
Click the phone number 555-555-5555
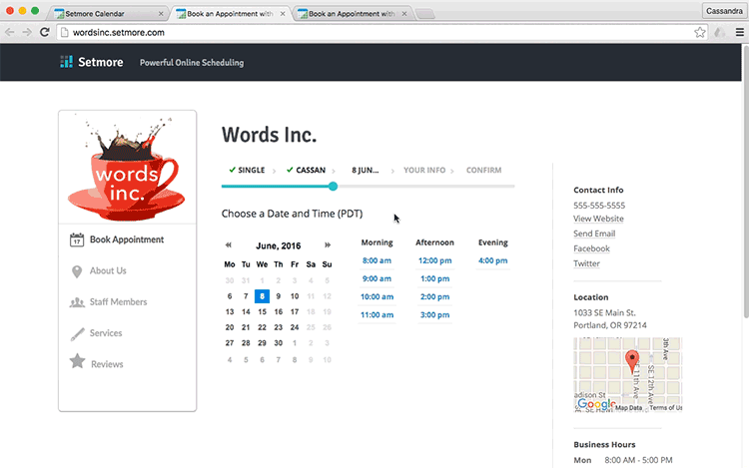click(x=599, y=206)
